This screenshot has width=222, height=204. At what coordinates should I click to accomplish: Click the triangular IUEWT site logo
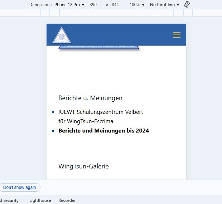tap(62, 35)
